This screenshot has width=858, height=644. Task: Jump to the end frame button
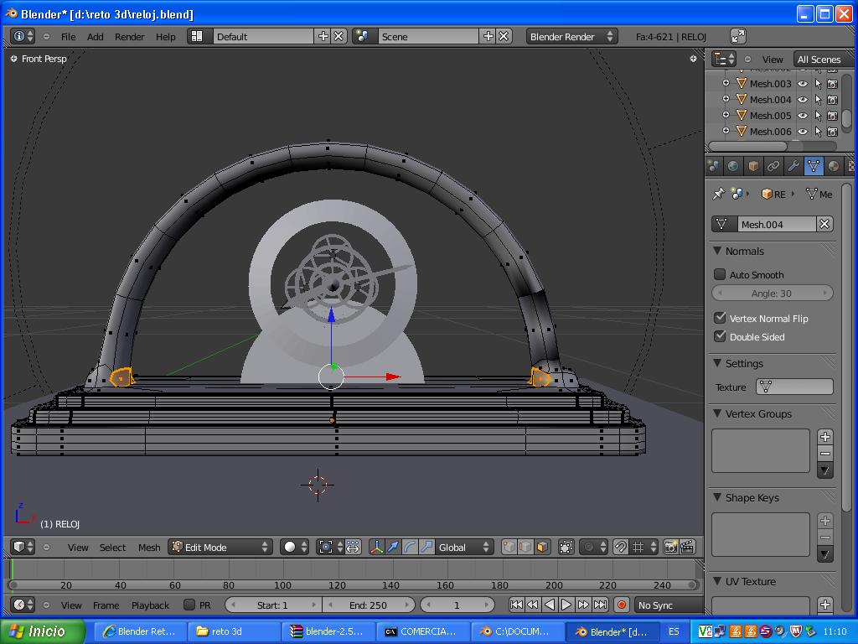[600, 605]
